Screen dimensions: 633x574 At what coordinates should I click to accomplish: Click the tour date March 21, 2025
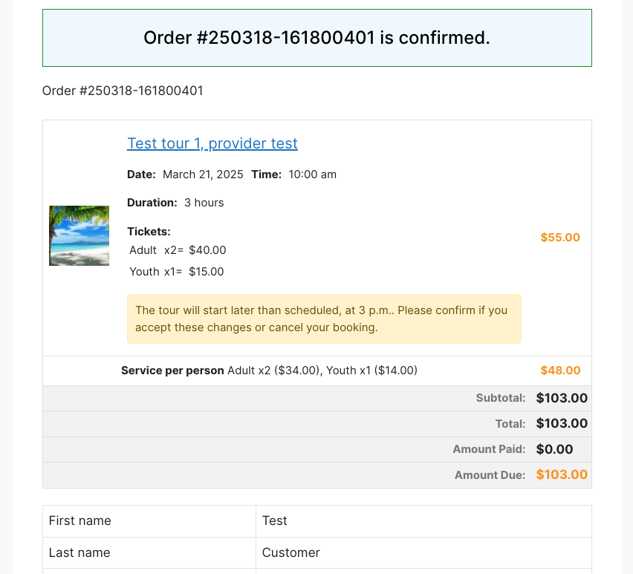click(203, 175)
